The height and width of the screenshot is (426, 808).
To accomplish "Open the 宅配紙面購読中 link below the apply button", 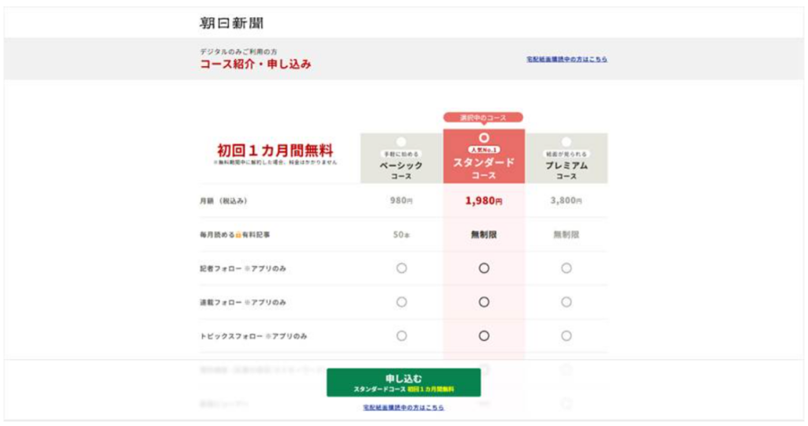I will (x=403, y=407).
